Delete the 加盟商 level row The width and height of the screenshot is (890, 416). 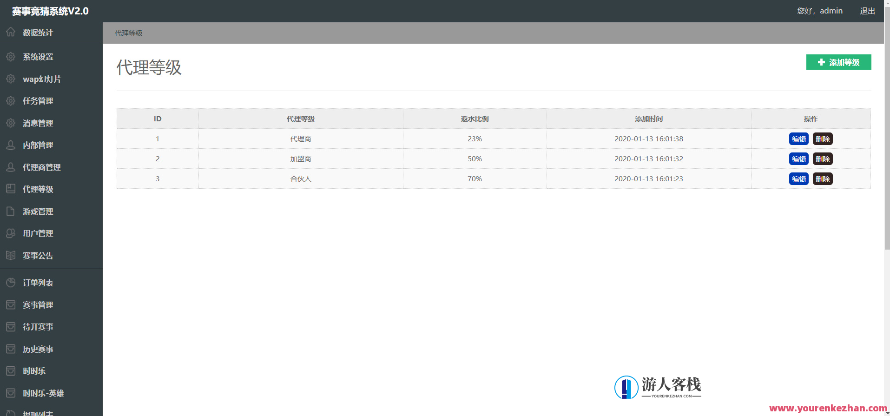(x=822, y=159)
